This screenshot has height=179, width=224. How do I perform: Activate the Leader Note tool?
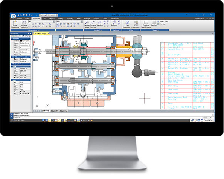(87, 24)
